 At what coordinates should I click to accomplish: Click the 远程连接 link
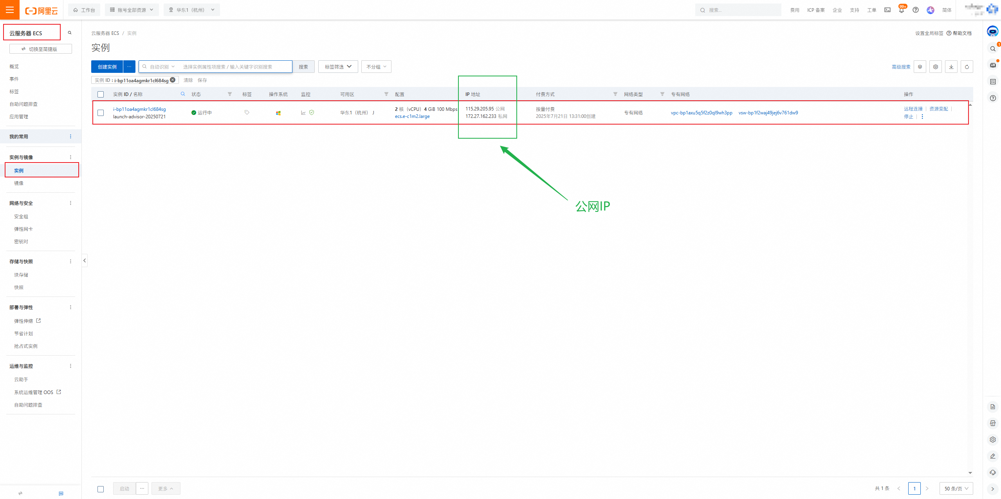point(913,109)
